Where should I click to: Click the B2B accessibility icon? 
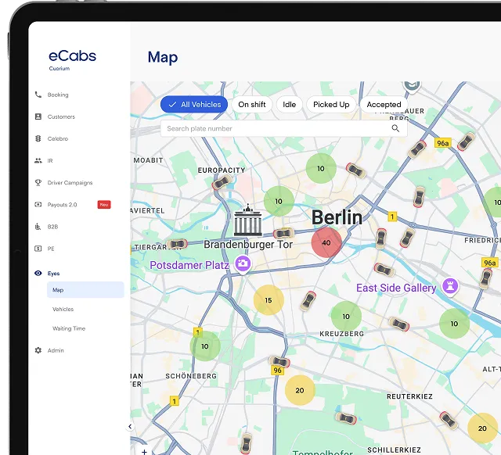click(x=38, y=227)
